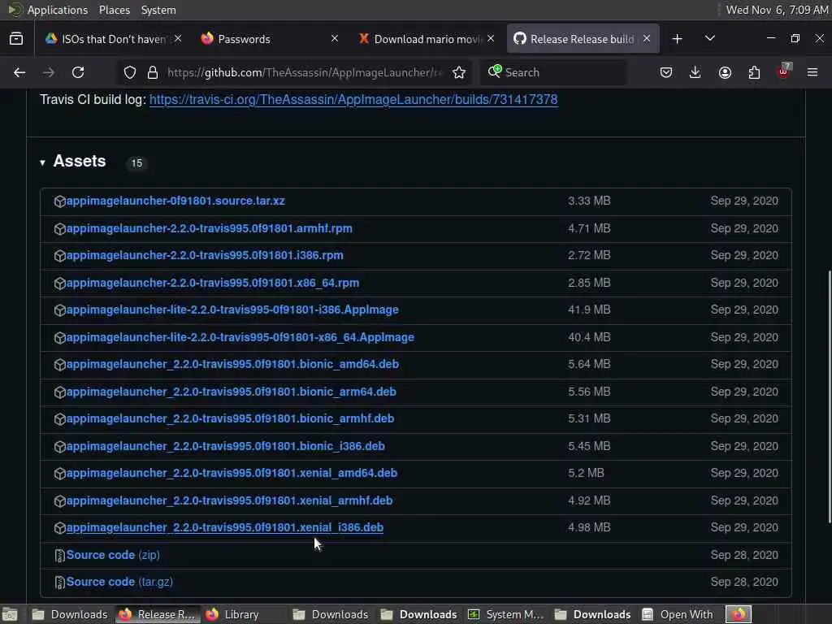Viewport: 832px width, 624px height.
Task: Open the Places menu
Action: click(x=114, y=10)
